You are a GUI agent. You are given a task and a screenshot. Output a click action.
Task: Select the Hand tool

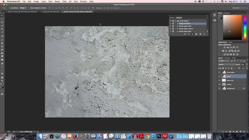(2, 77)
